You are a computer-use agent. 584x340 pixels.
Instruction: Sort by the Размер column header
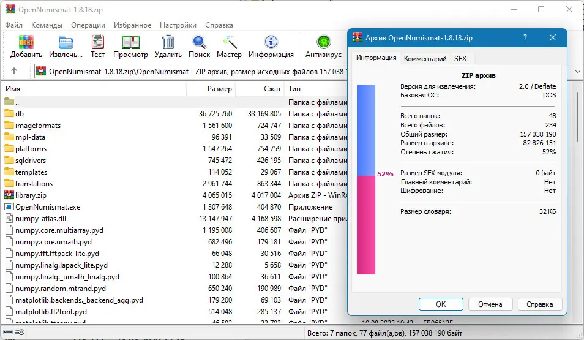(x=211, y=89)
